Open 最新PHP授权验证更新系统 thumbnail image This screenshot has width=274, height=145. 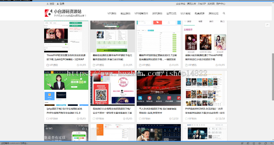(x=159, y=37)
